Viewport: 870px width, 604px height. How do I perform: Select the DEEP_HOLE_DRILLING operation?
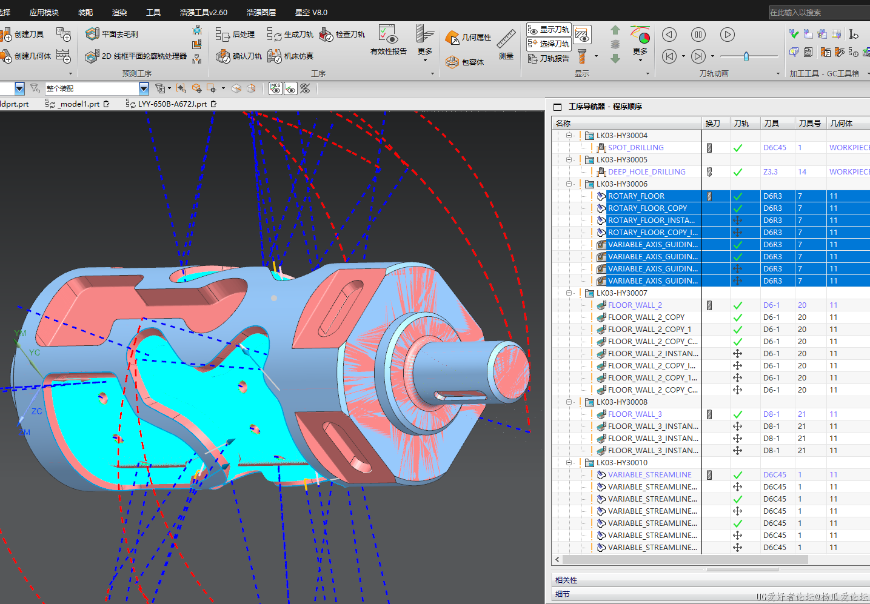[646, 172]
